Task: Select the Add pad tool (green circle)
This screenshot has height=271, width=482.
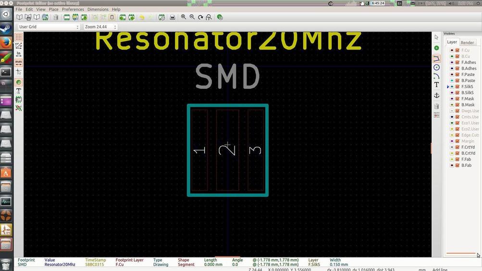Action: click(x=436, y=48)
